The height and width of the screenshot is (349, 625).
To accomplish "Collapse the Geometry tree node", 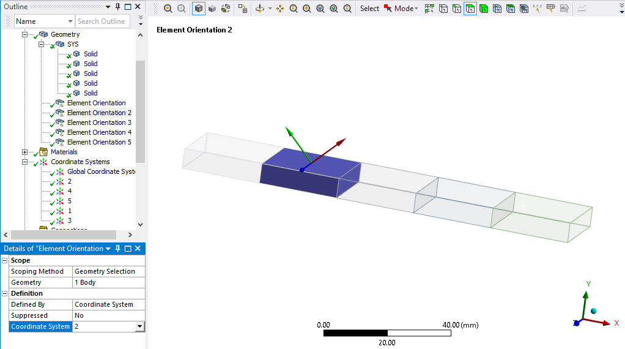I will 25,34.
